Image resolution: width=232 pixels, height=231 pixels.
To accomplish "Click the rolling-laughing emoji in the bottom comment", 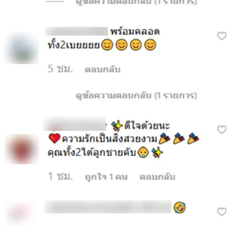I will [x=179, y=208].
